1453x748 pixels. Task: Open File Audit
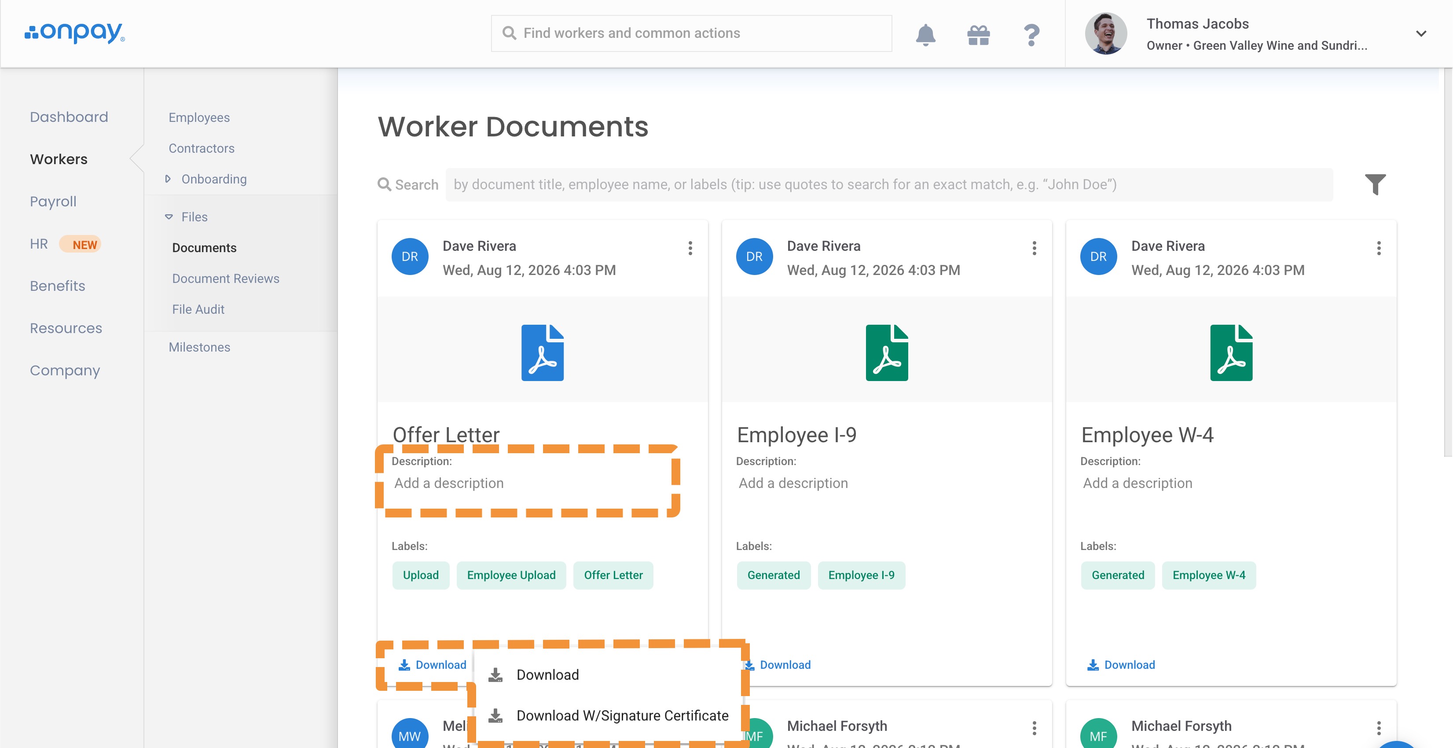(198, 309)
